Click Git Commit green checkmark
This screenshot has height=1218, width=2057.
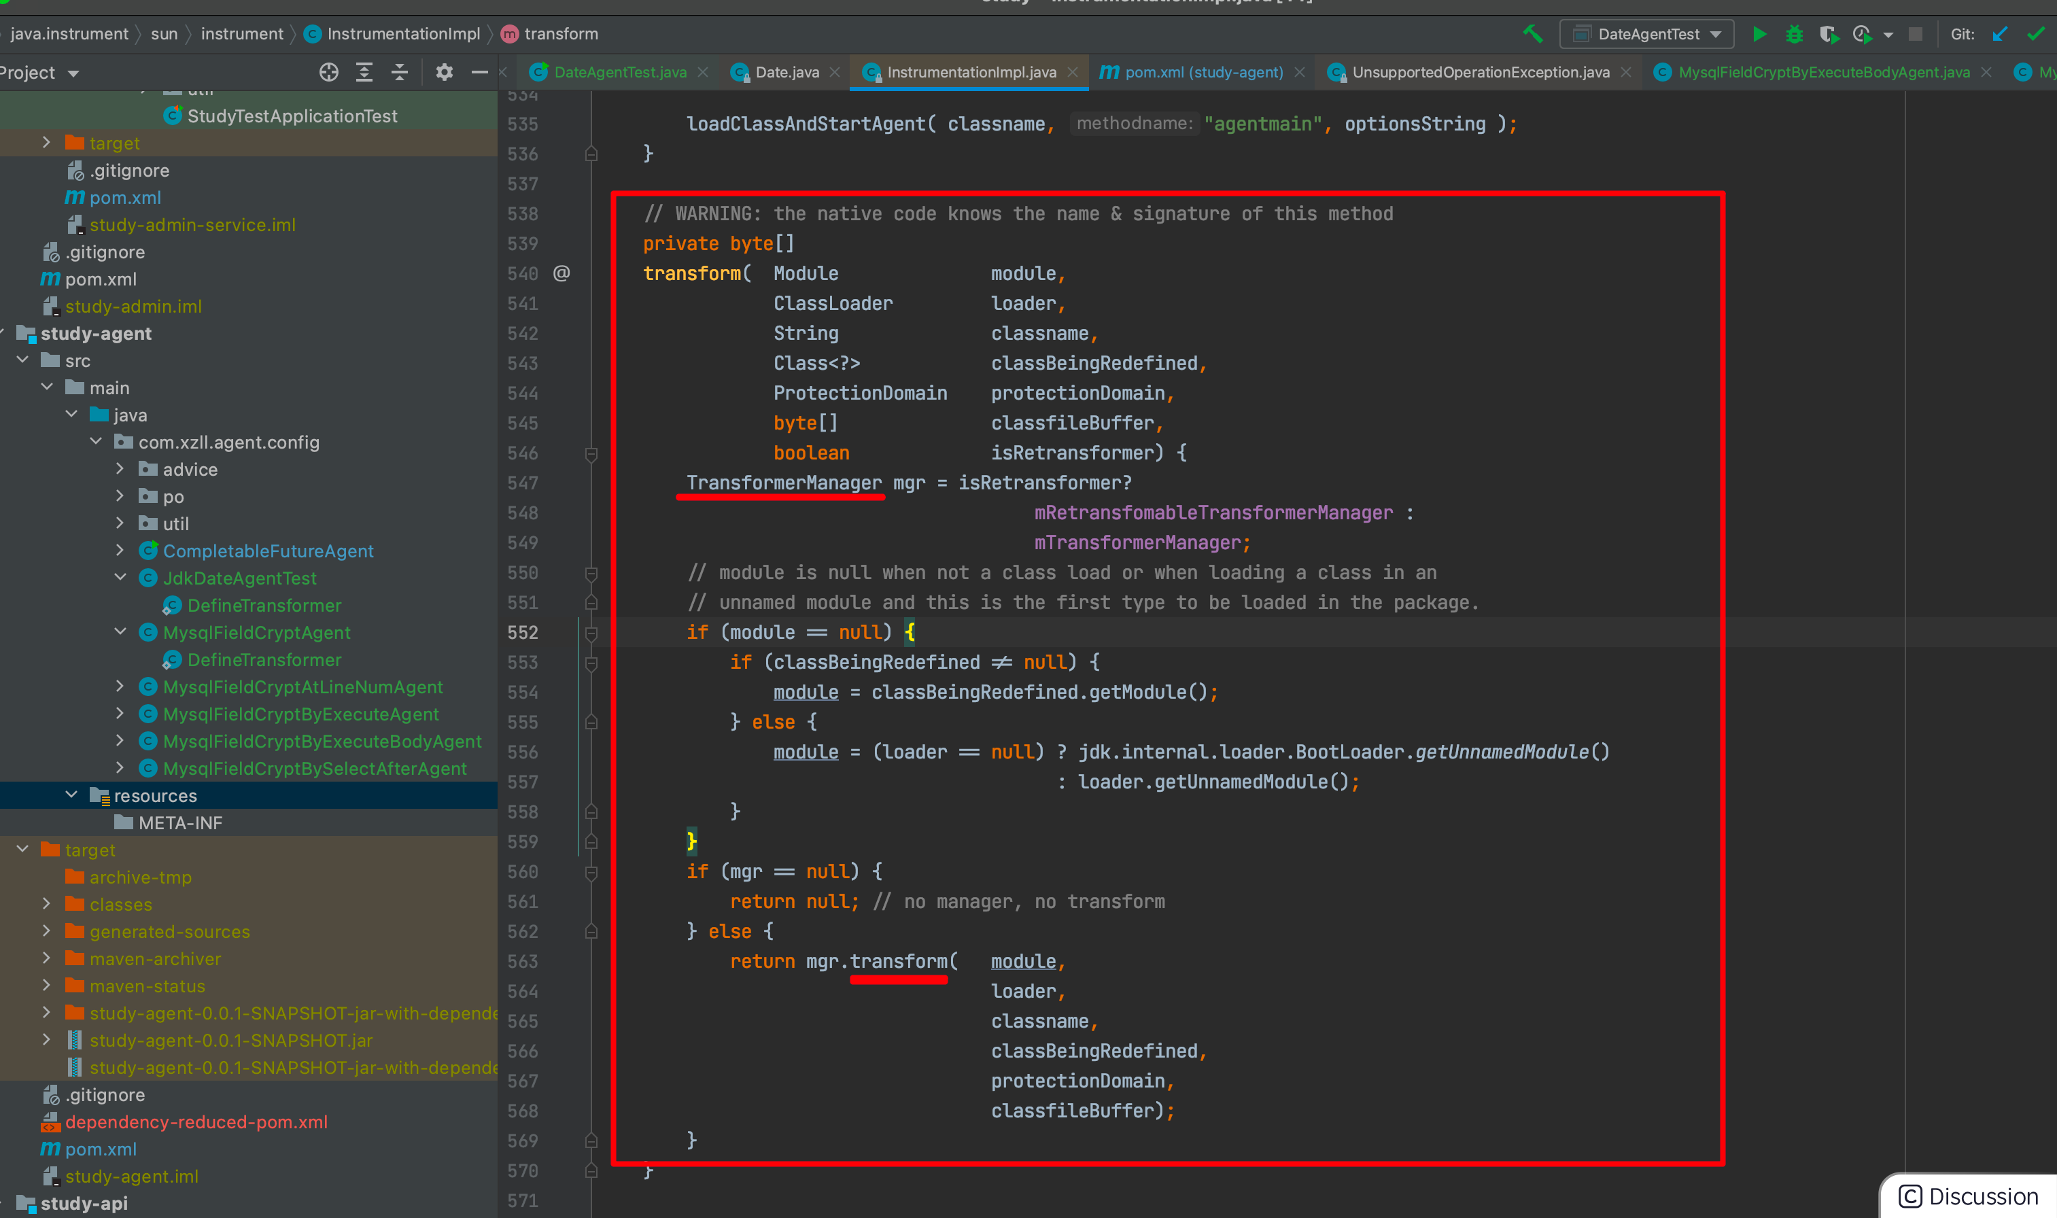point(2036,34)
